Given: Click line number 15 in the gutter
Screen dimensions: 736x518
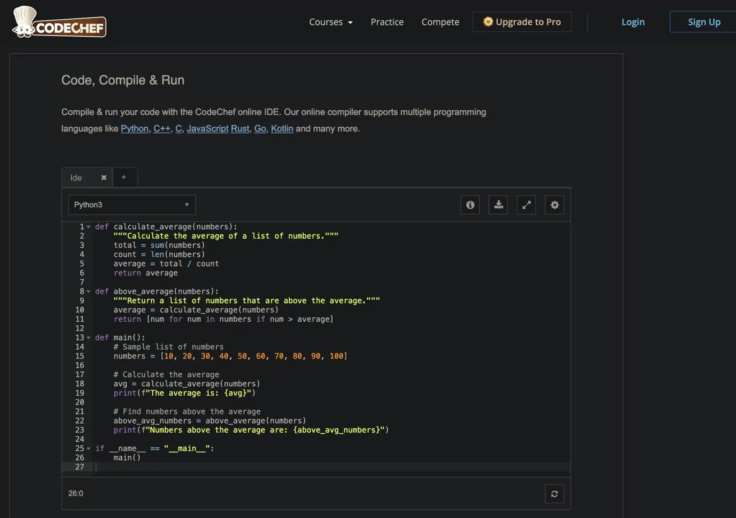Looking at the screenshot, I should 80,356.
